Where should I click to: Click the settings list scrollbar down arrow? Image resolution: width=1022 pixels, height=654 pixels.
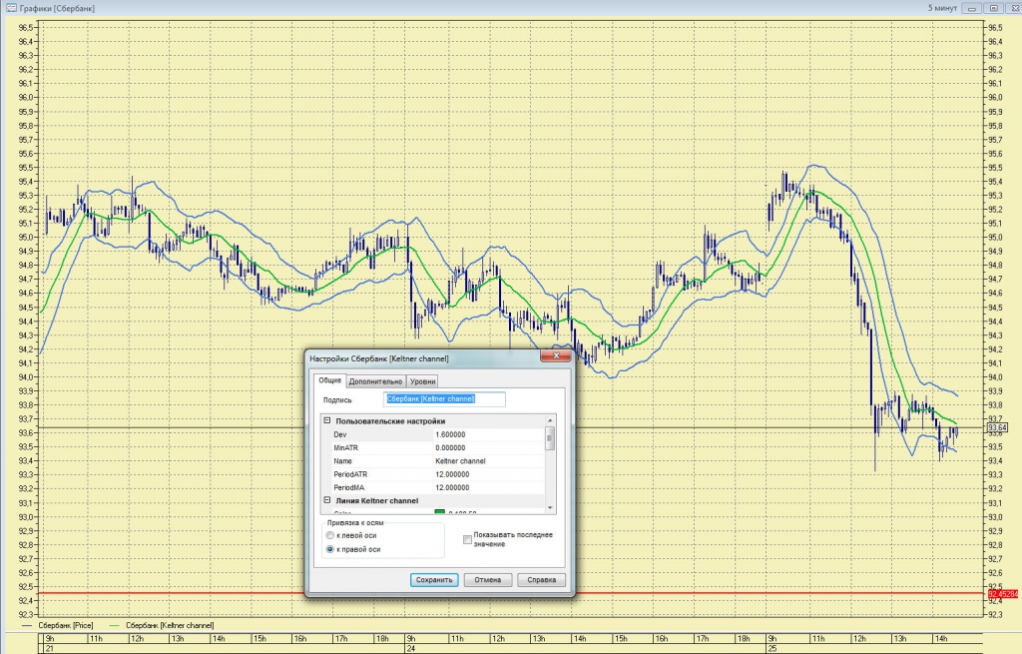pos(550,507)
